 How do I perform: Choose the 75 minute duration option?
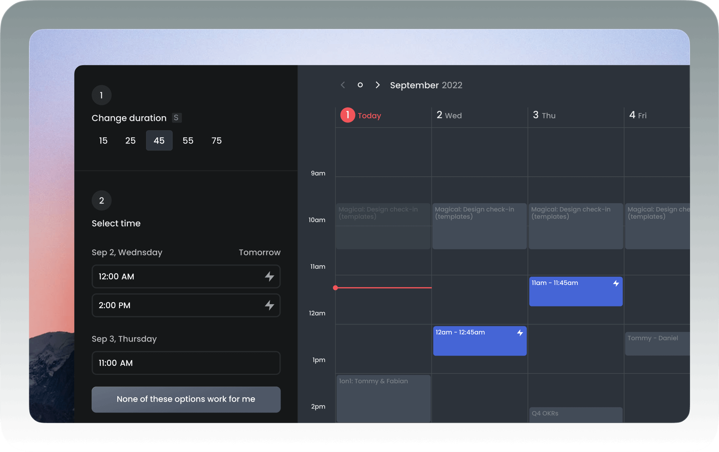(216, 141)
